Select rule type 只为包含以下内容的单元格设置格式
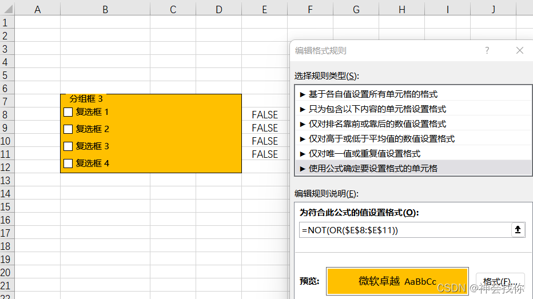Image resolution: width=533 pixels, height=299 pixels. 413,109
